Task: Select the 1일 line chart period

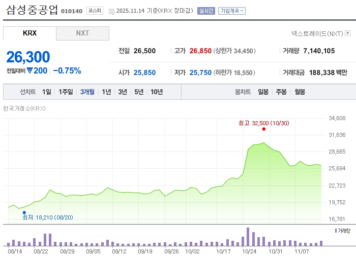Action: tap(47, 92)
